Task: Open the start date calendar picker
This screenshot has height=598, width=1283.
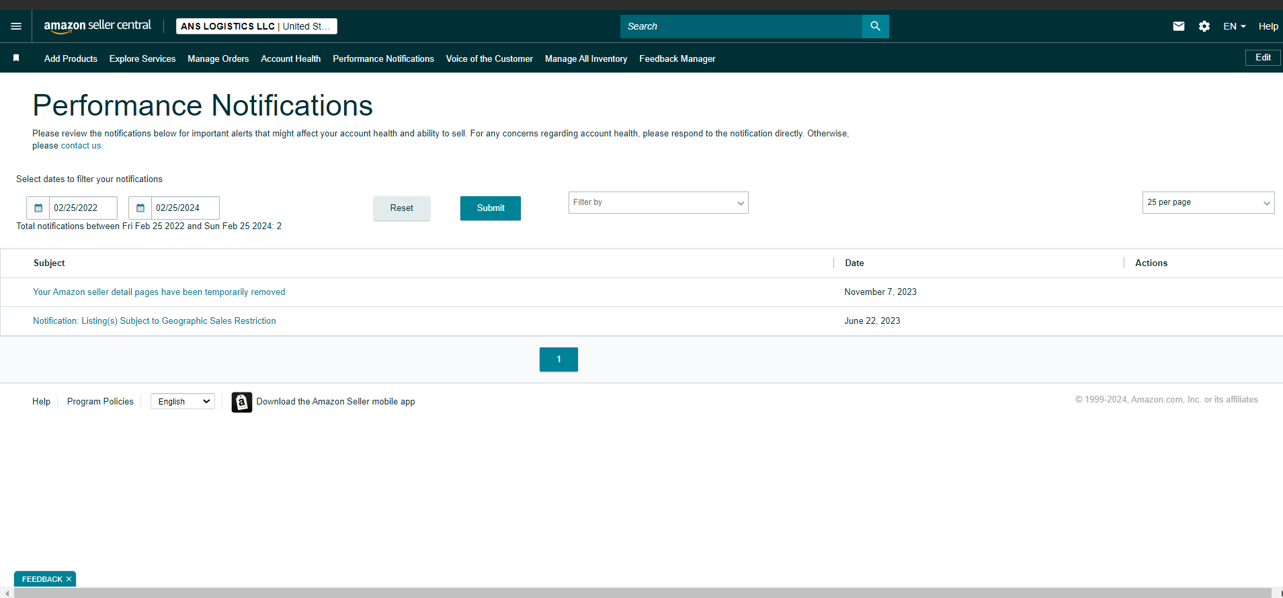Action: click(38, 208)
